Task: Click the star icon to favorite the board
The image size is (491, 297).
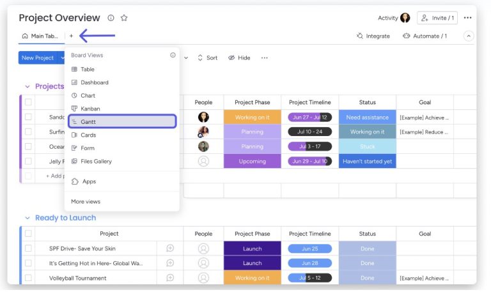Action: tap(124, 18)
